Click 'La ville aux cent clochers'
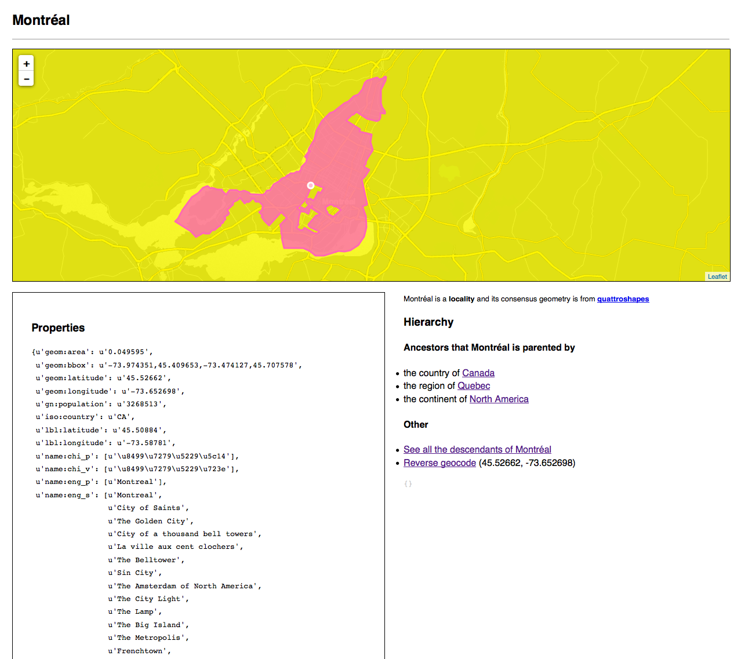Viewport: 741px width, 659px height. click(x=175, y=547)
